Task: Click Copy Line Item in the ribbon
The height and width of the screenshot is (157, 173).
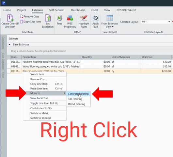Action: click(x=31, y=22)
